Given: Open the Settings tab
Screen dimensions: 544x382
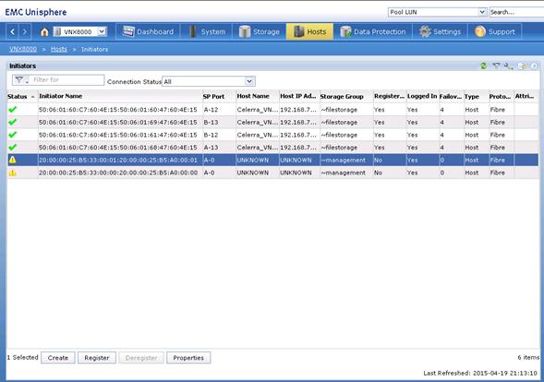Looking at the screenshot, I should pos(440,32).
